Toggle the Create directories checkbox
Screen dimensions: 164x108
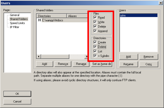[x=95, y=42]
